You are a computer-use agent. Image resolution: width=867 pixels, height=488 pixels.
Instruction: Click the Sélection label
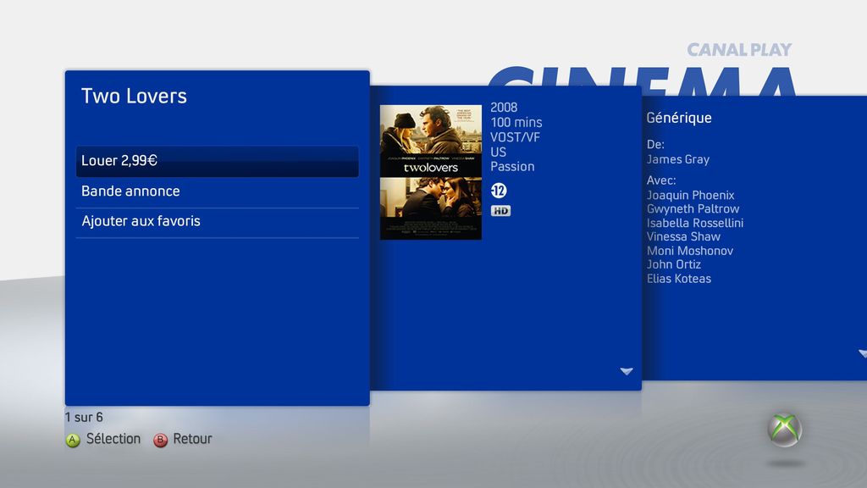tap(113, 439)
